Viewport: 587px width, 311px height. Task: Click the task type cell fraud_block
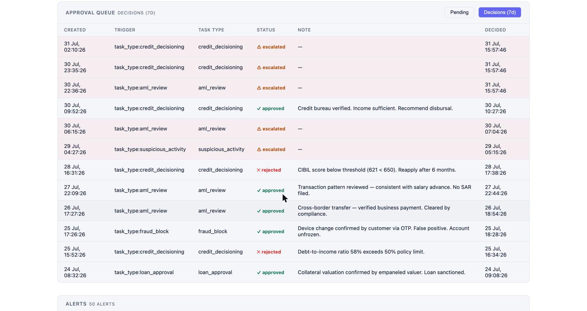[213, 231]
